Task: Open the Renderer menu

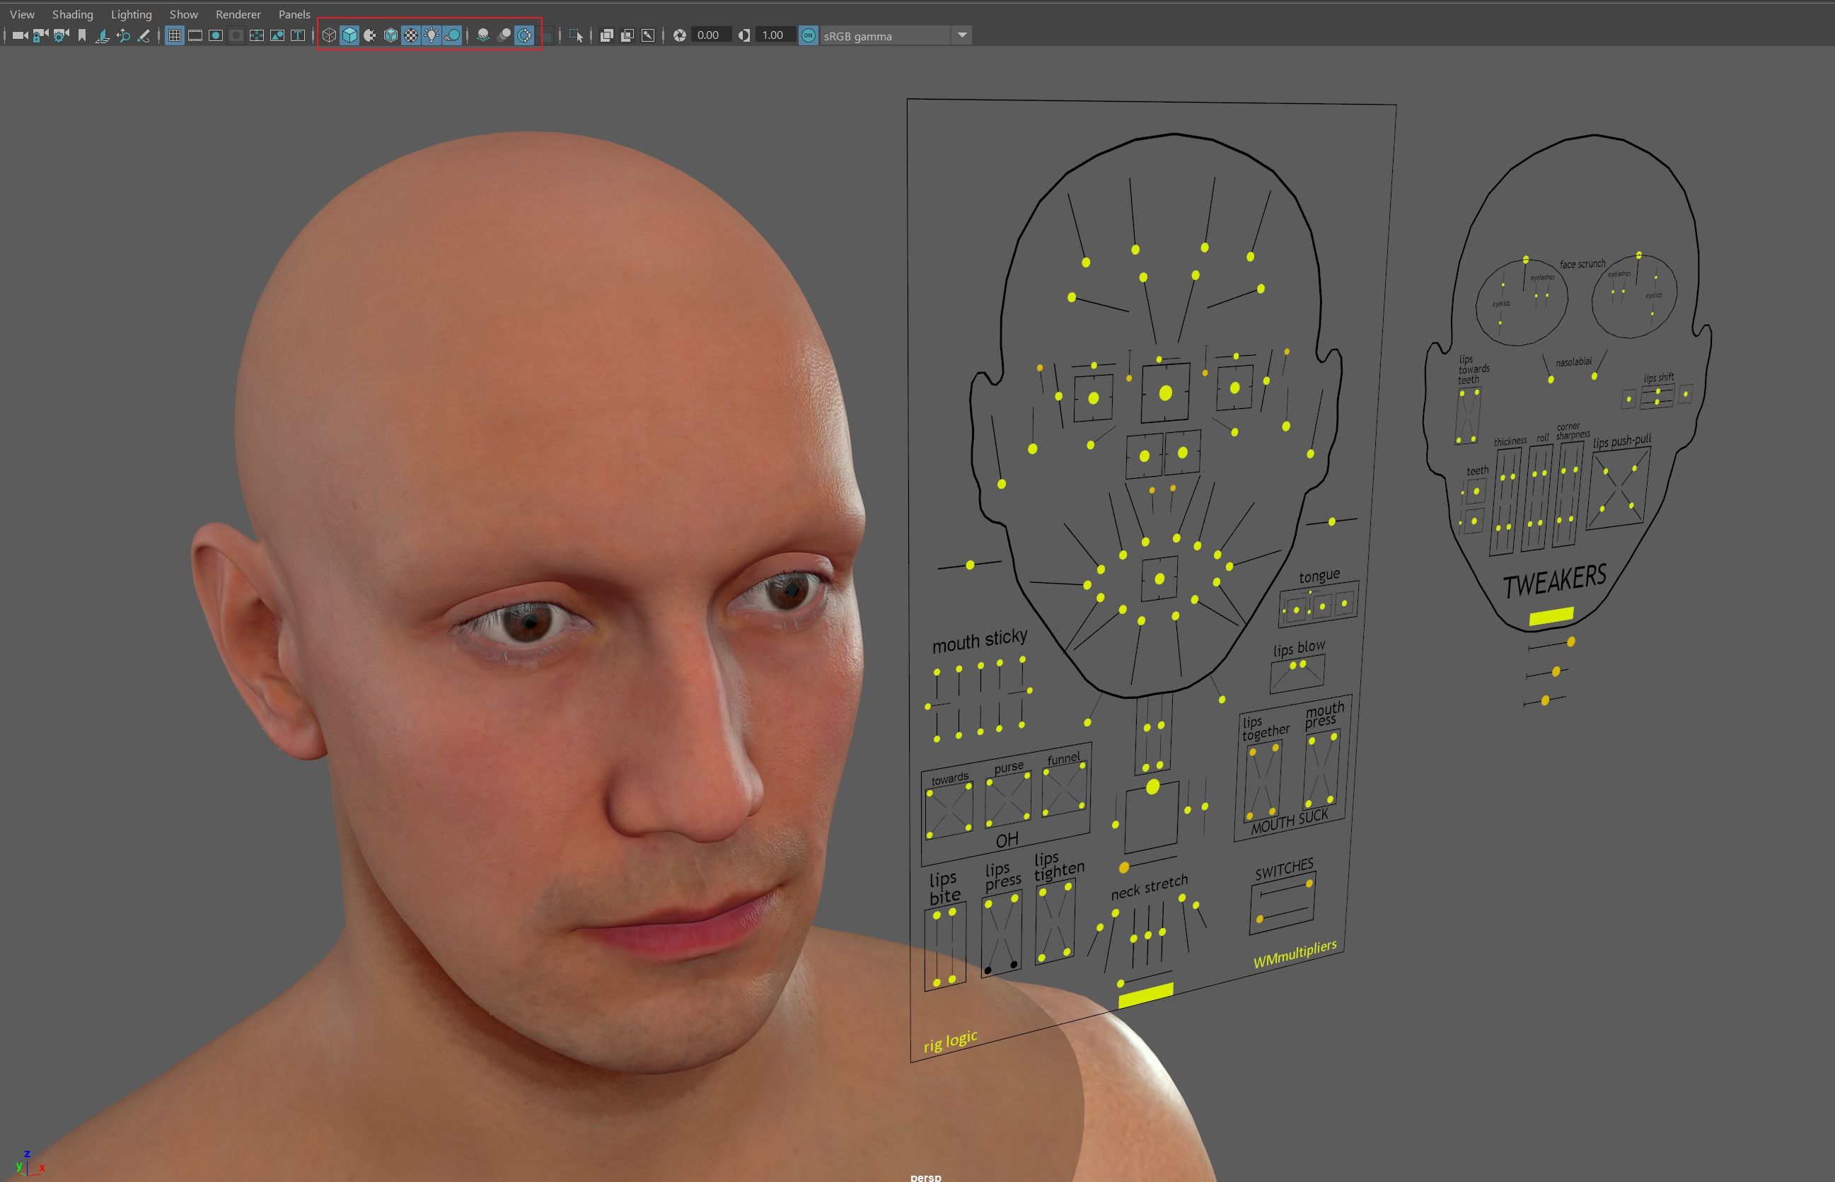Action: coord(238,14)
